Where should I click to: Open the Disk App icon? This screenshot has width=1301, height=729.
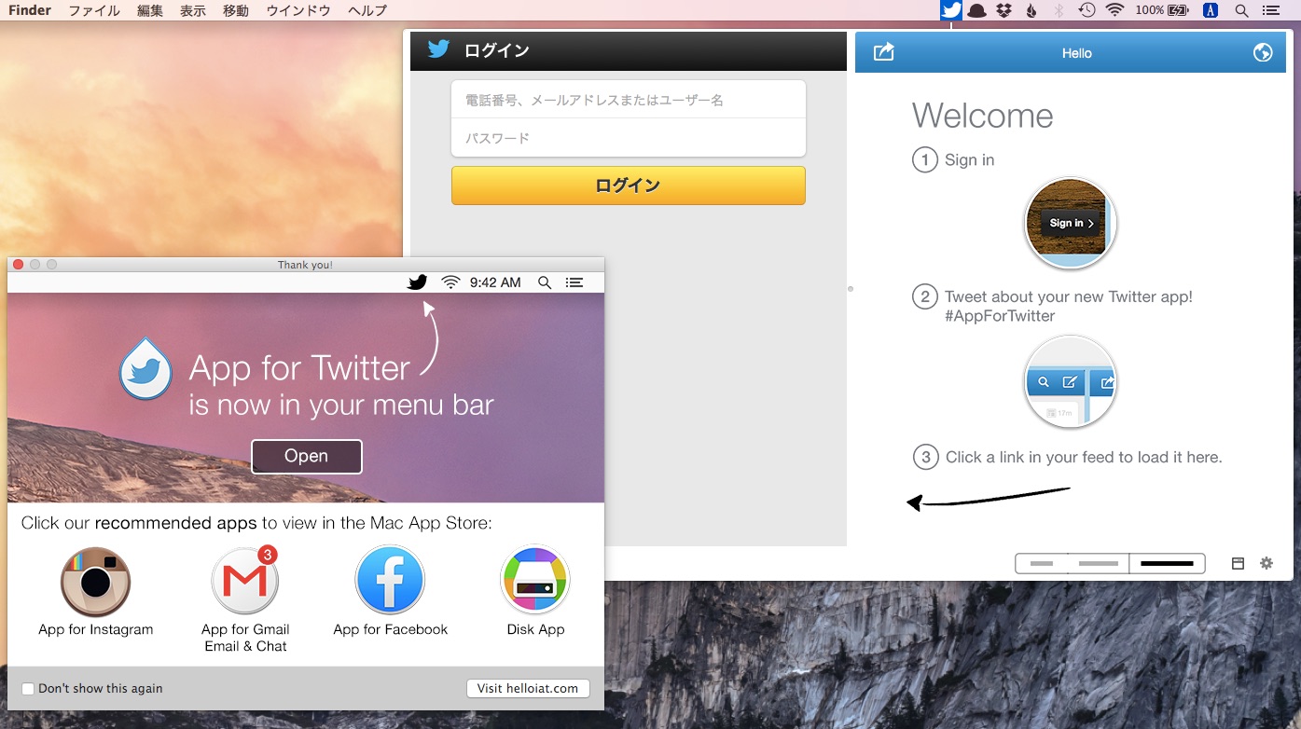point(535,580)
